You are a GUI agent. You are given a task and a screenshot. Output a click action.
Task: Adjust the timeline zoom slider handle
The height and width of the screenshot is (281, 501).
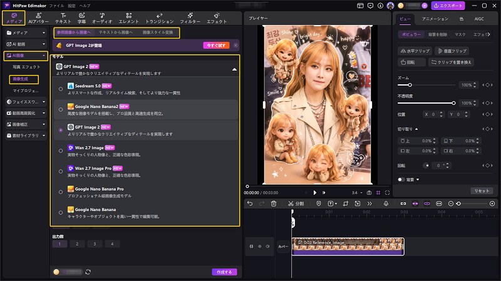point(458,204)
